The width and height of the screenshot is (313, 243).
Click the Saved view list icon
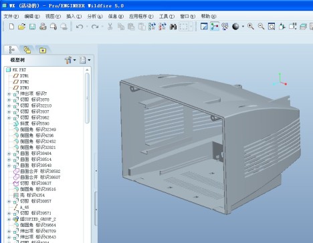pos(292,26)
